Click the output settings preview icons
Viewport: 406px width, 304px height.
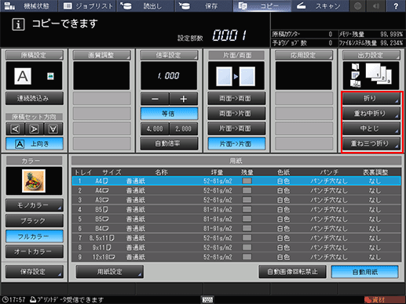pyautogui.click(x=371, y=76)
